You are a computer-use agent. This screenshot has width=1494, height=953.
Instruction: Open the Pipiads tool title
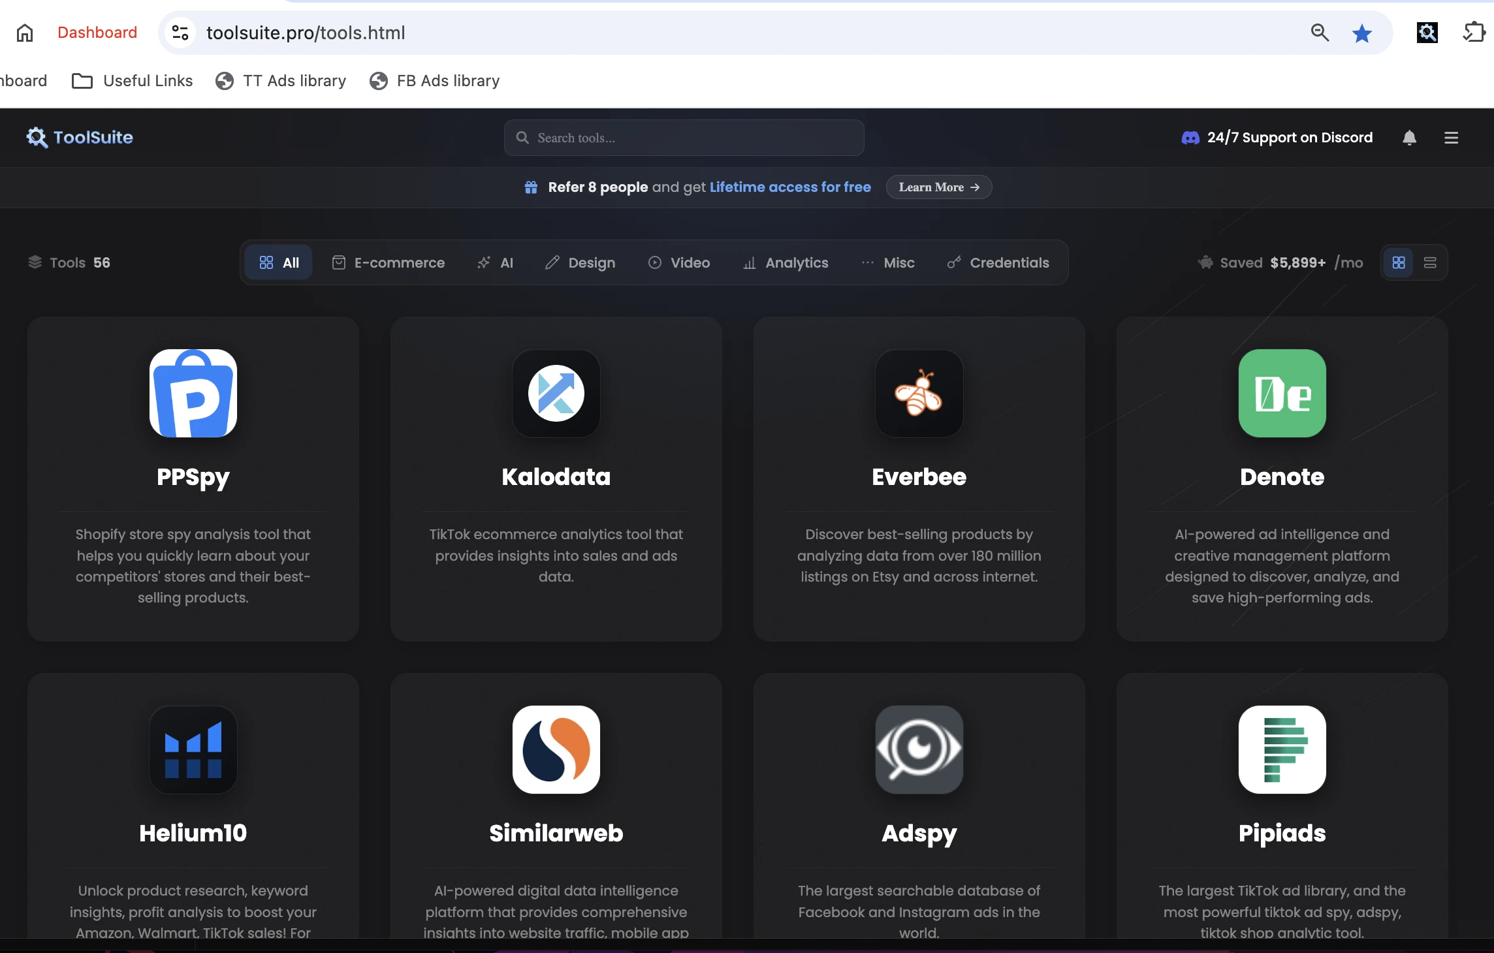(1282, 834)
